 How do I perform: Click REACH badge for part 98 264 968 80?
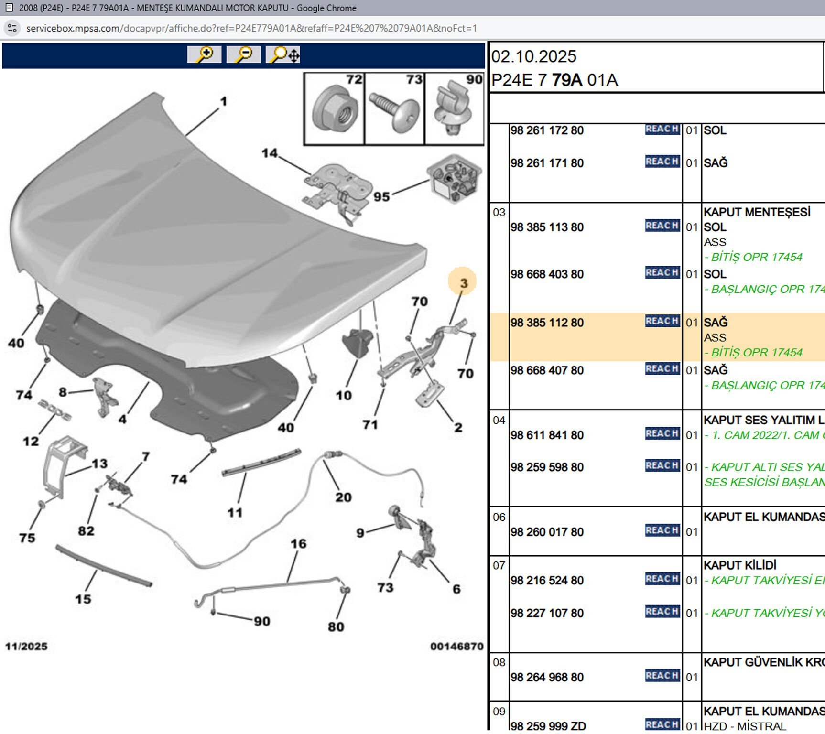pos(662,676)
